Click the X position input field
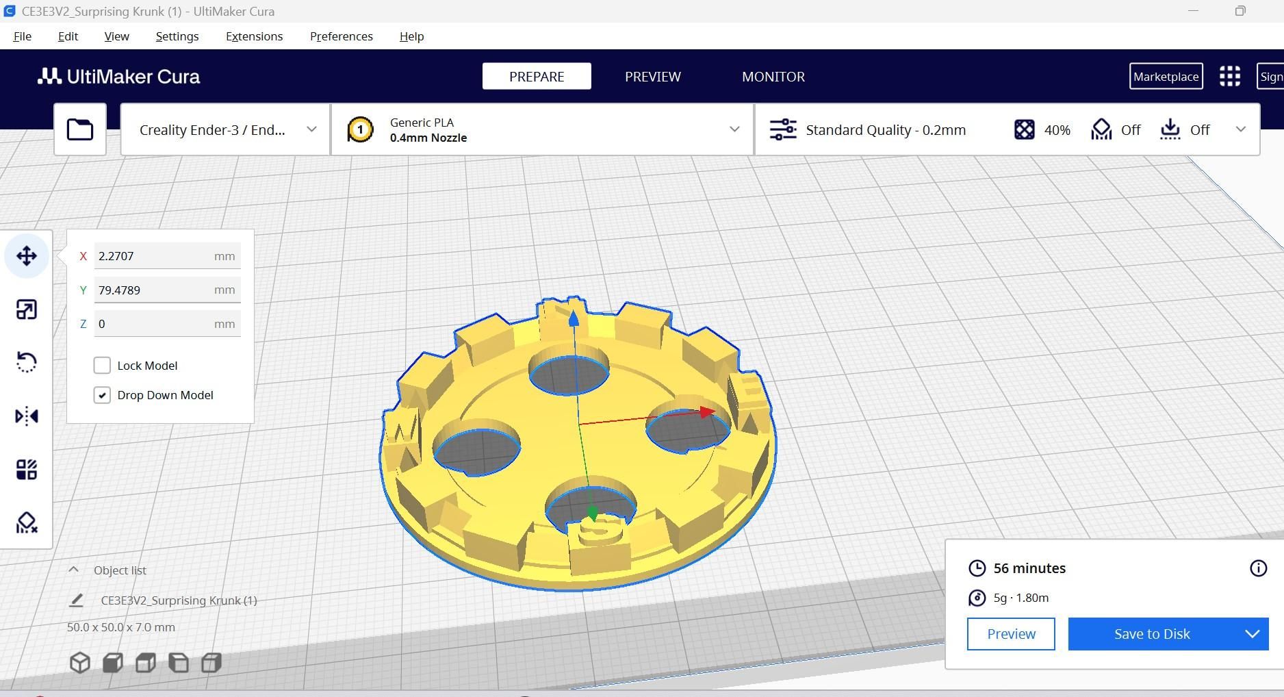 click(167, 256)
